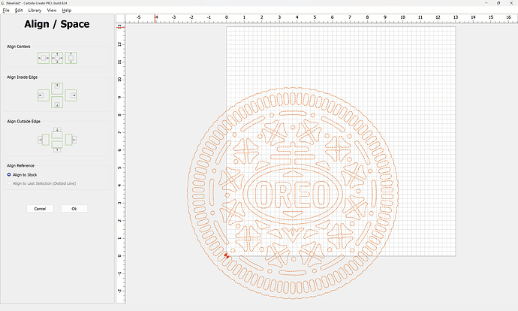Click the Align Centers icon with vertical arrows
This screenshot has width=518, height=311.
[71, 58]
